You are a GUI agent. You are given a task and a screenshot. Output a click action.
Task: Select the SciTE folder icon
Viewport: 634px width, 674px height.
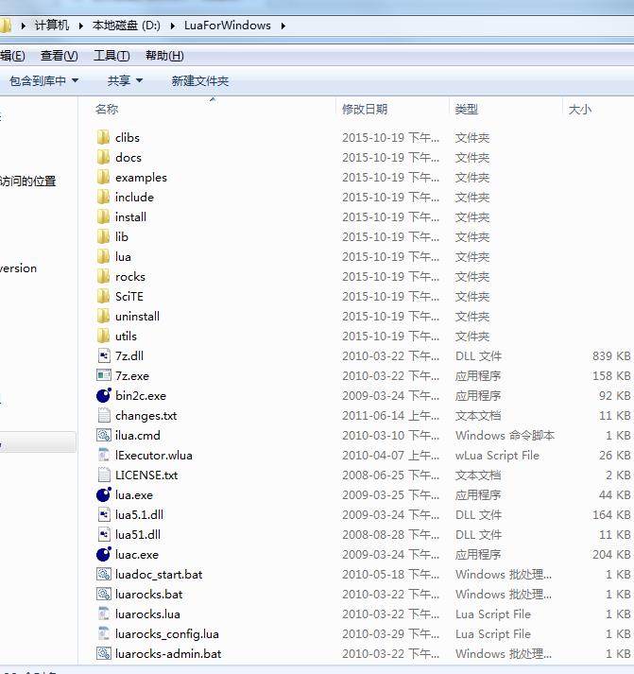coord(104,296)
